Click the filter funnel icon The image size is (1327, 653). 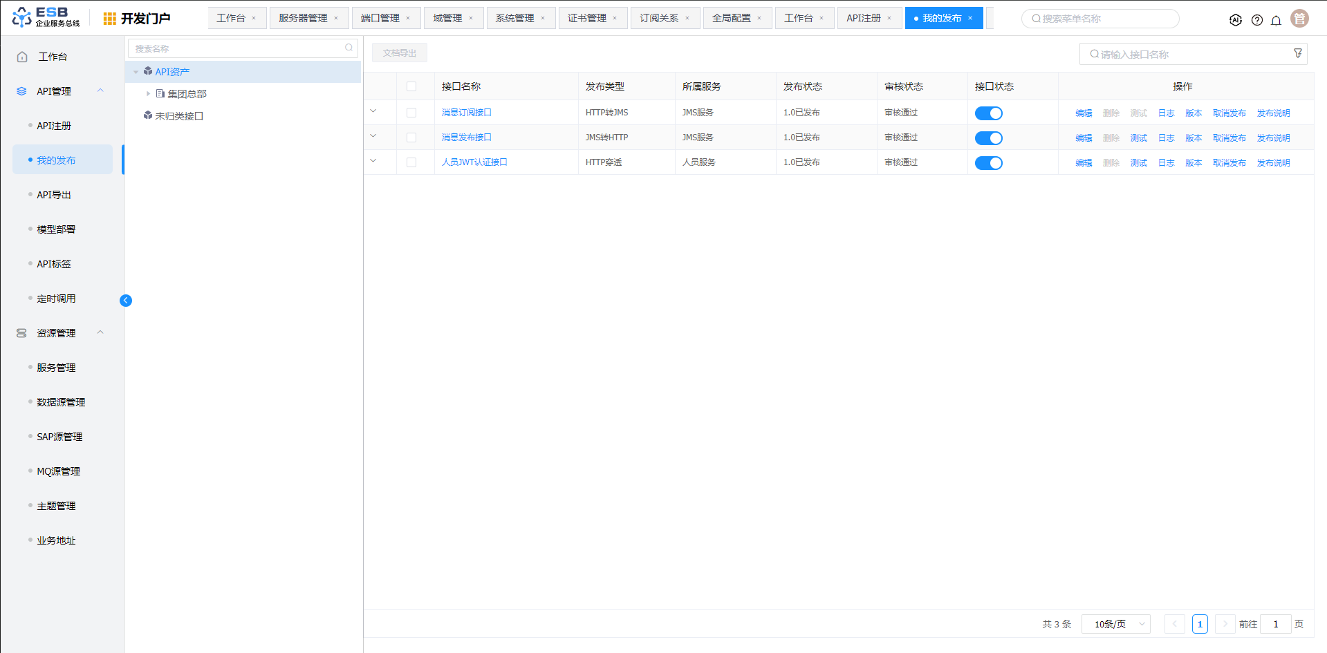pyautogui.click(x=1298, y=53)
